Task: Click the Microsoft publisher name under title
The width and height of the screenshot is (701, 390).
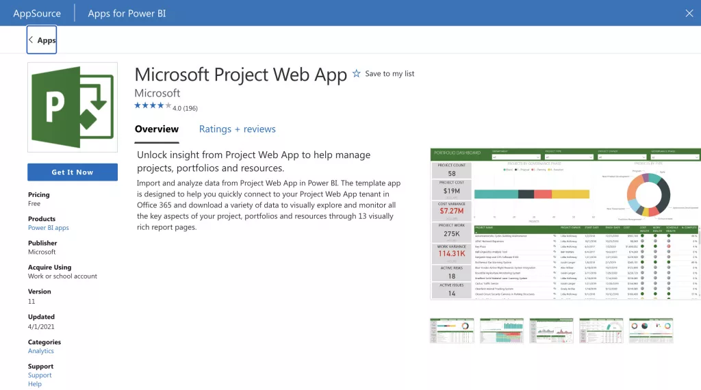Action: pos(157,93)
